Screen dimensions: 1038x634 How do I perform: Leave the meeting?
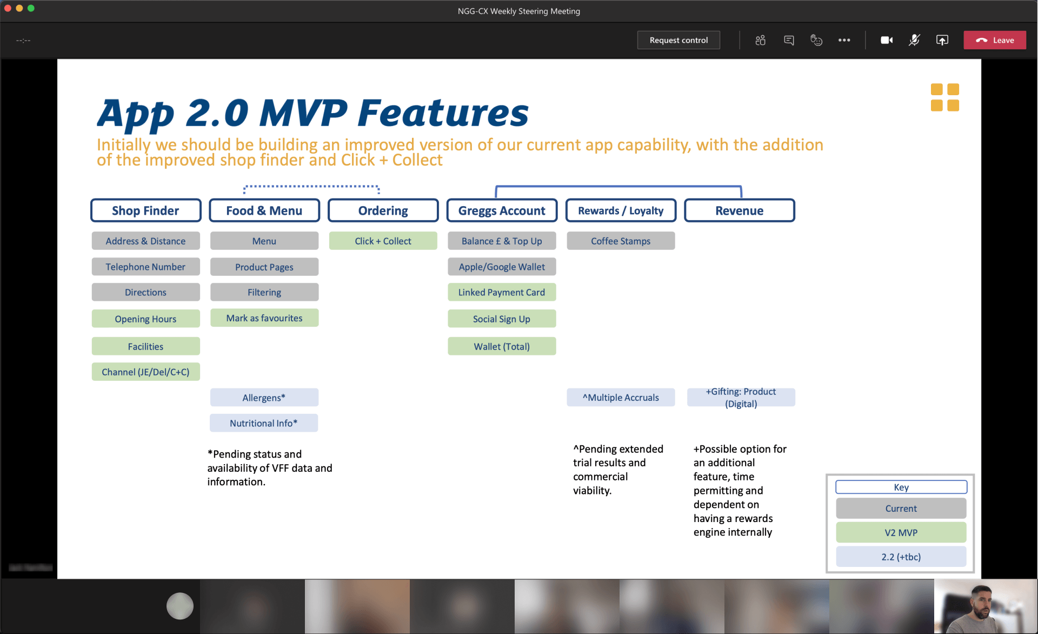point(995,40)
